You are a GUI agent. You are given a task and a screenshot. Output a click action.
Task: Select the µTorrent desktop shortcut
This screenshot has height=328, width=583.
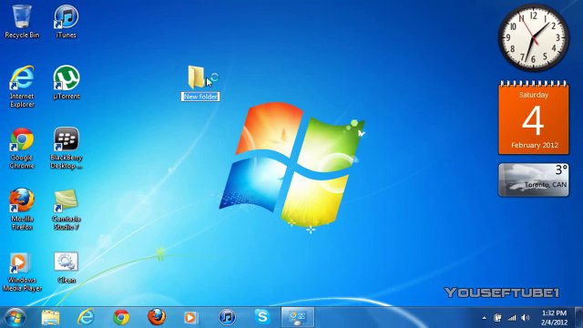pyautogui.click(x=66, y=83)
